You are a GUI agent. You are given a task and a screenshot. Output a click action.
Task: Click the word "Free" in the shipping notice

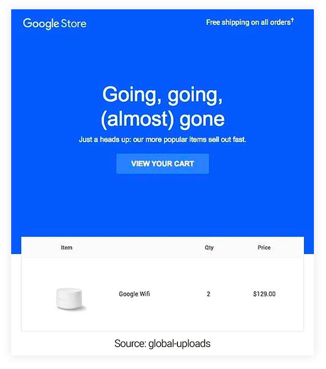pos(213,22)
